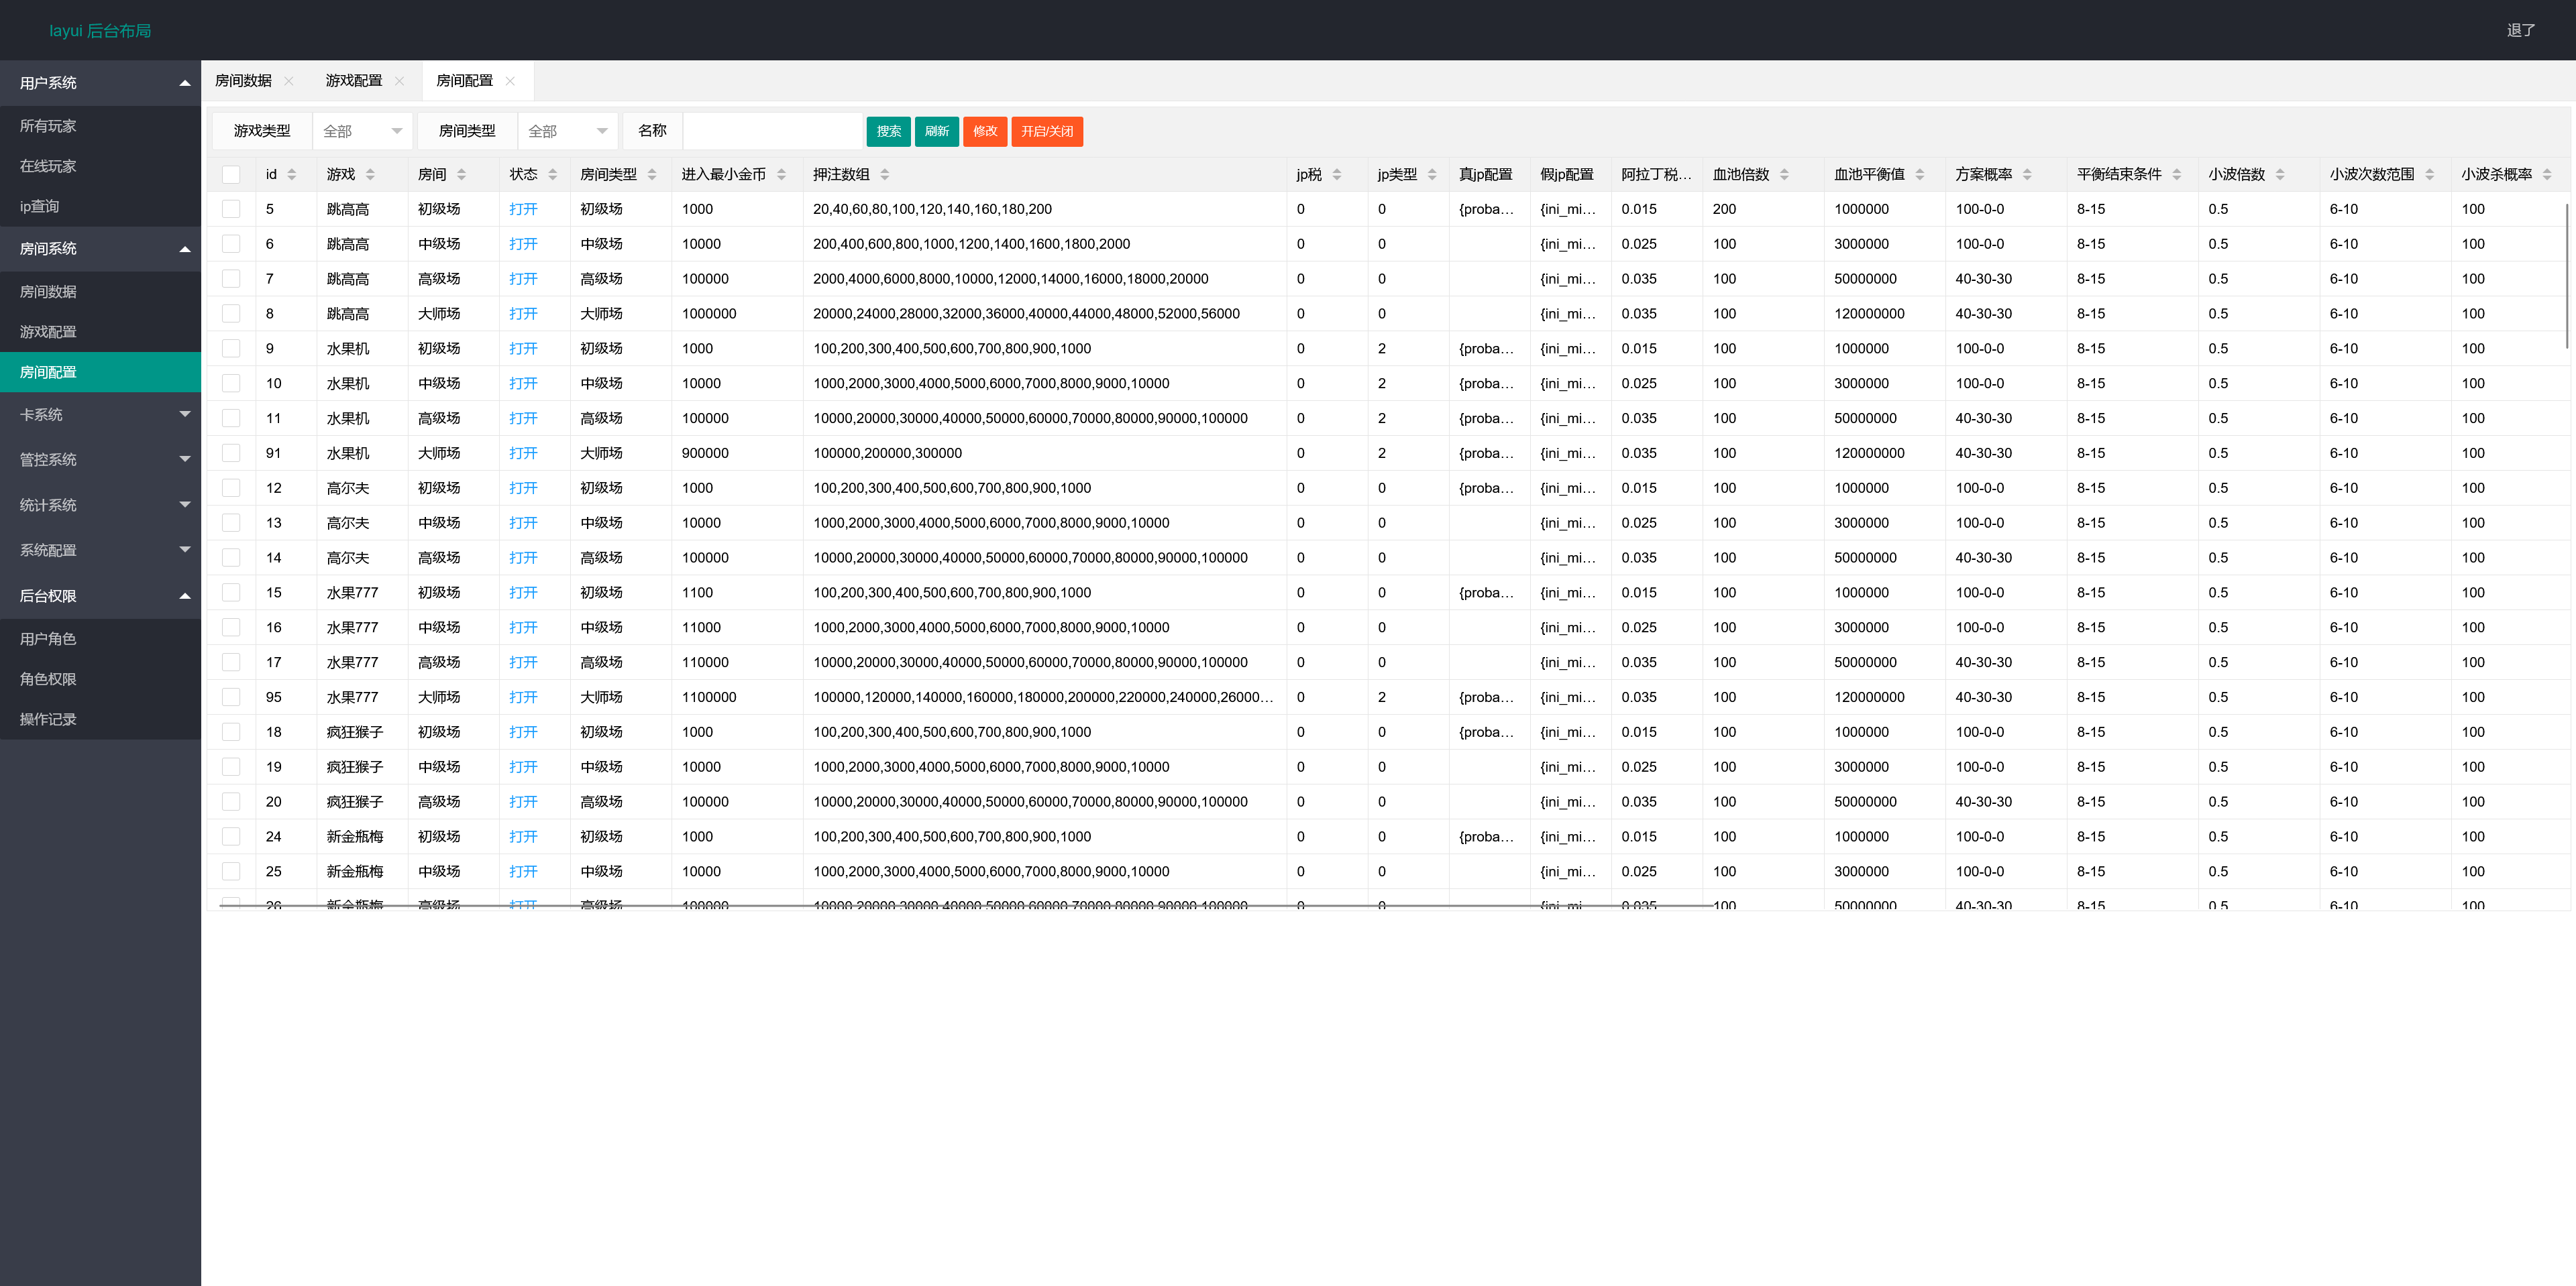
Task: Open the 游戏类型 dropdown
Action: [362, 131]
